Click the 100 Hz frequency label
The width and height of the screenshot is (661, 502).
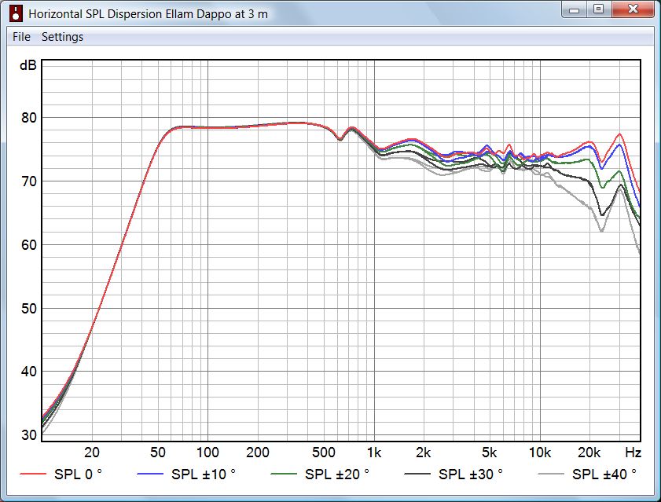click(x=207, y=453)
